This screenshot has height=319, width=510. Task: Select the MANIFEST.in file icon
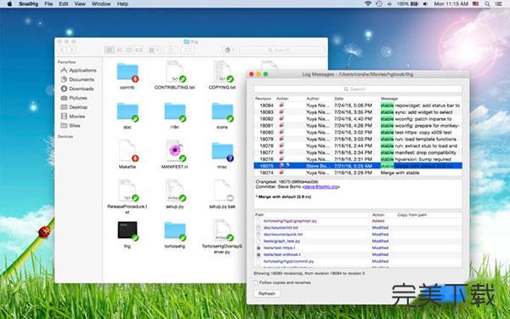coord(174,151)
